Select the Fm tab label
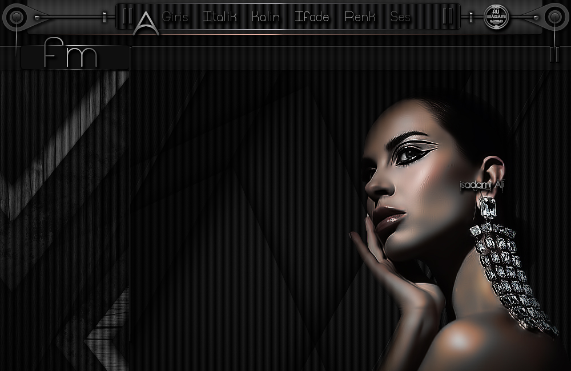This screenshot has width=571, height=371. [x=71, y=53]
